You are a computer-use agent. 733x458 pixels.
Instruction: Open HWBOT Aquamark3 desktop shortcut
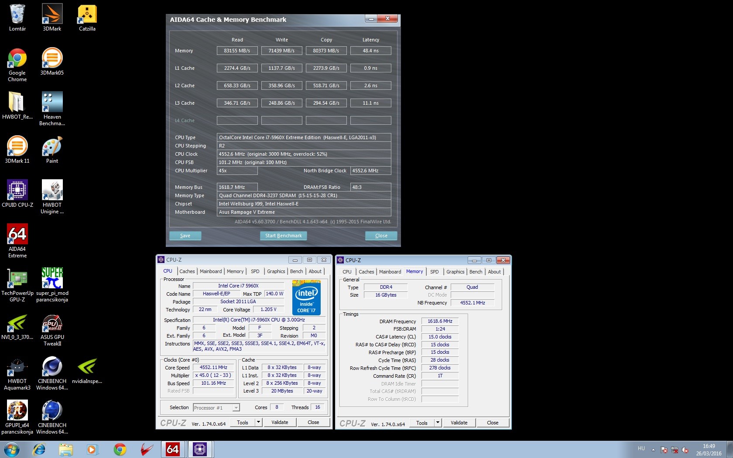pos(17,373)
